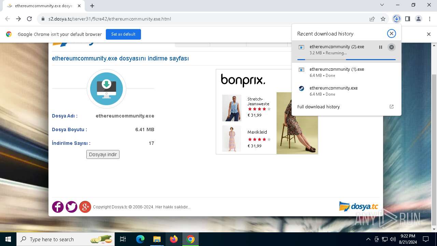The height and width of the screenshot is (246, 437).
Task: Open the volume control tray icon
Action: tap(393, 239)
